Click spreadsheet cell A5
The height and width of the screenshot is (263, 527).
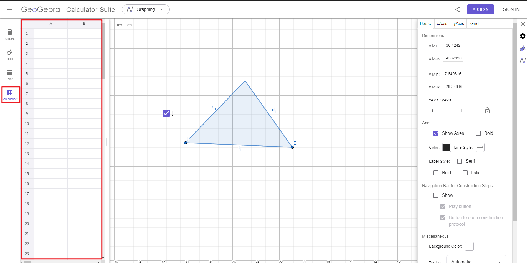point(51,73)
